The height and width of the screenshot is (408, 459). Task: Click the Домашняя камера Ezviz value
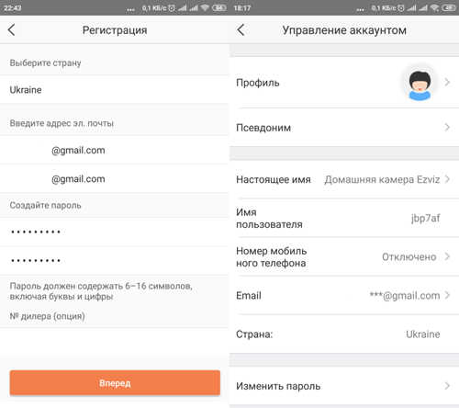382,179
